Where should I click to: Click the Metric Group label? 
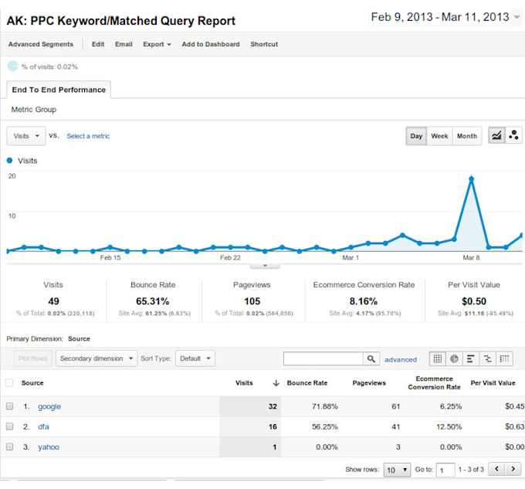(34, 110)
